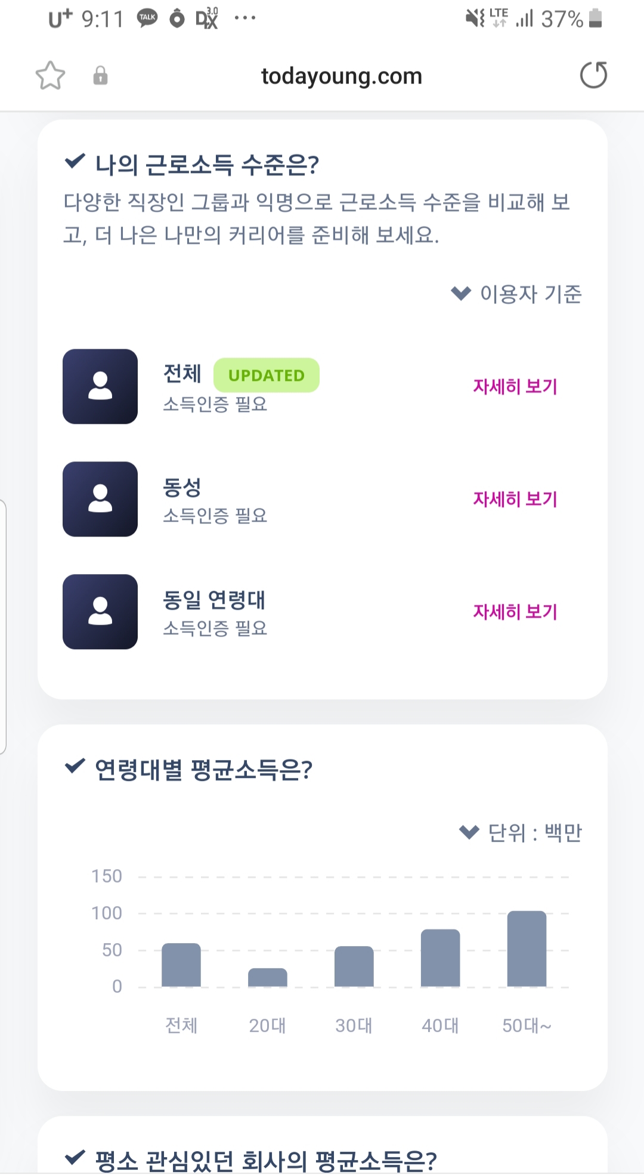644x1175 pixels.
Task: Tap the todayoung.com address bar
Action: [x=342, y=76]
